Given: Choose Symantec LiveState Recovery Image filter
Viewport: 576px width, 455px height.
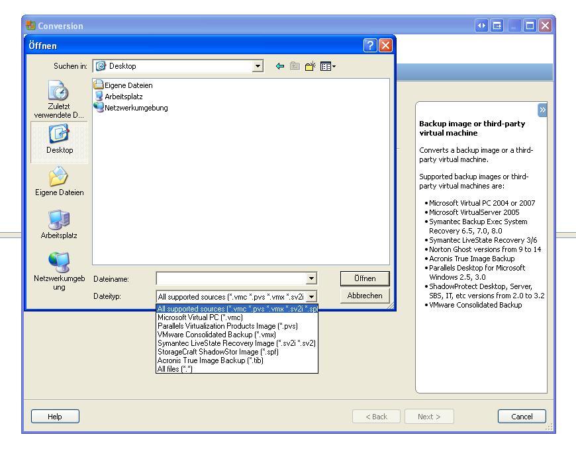Looking at the screenshot, I should click(x=237, y=343).
